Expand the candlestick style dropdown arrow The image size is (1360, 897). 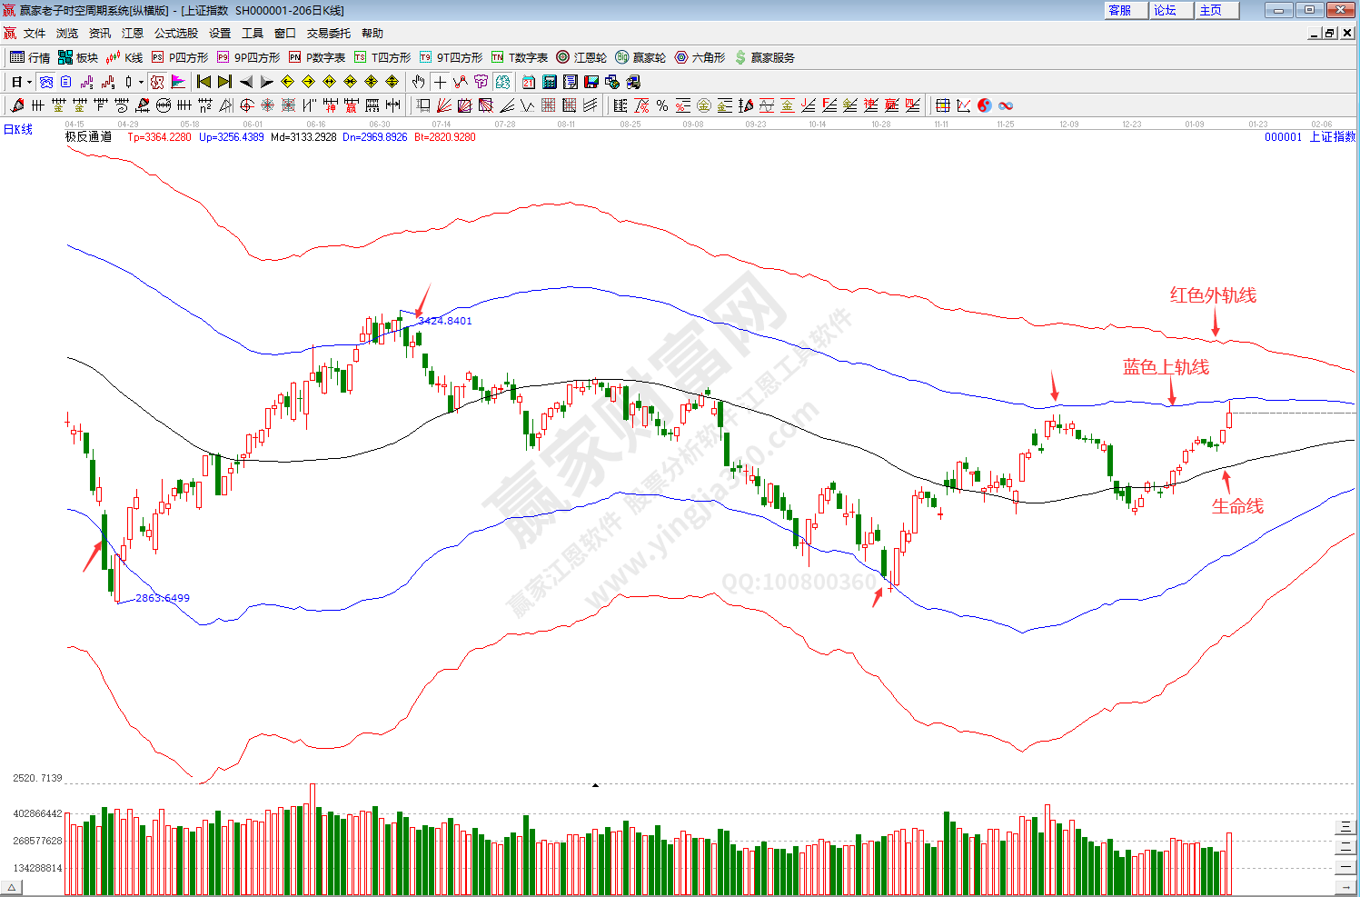141,82
